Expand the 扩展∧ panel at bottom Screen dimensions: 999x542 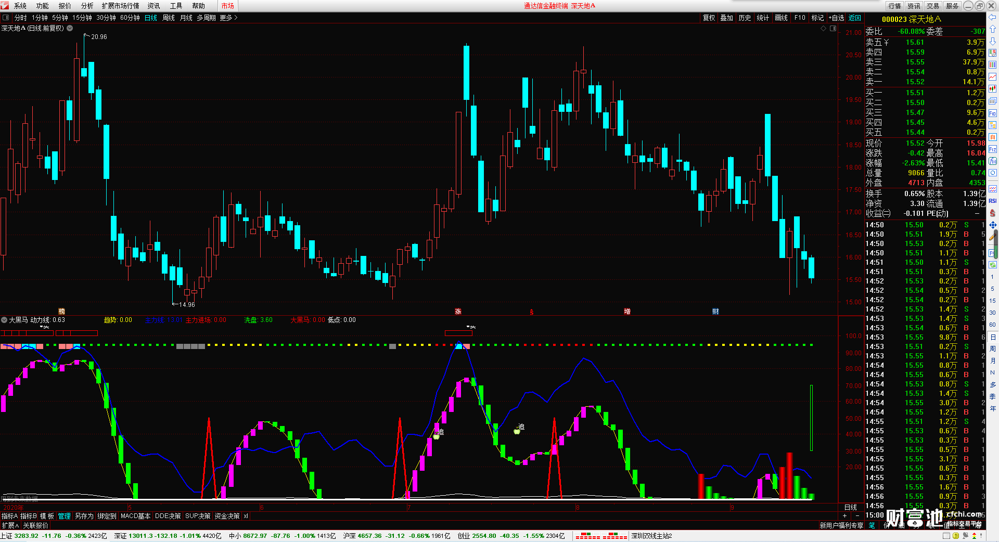10,525
